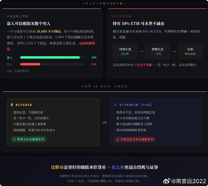Select the 永保 10%占比 box

190,51
